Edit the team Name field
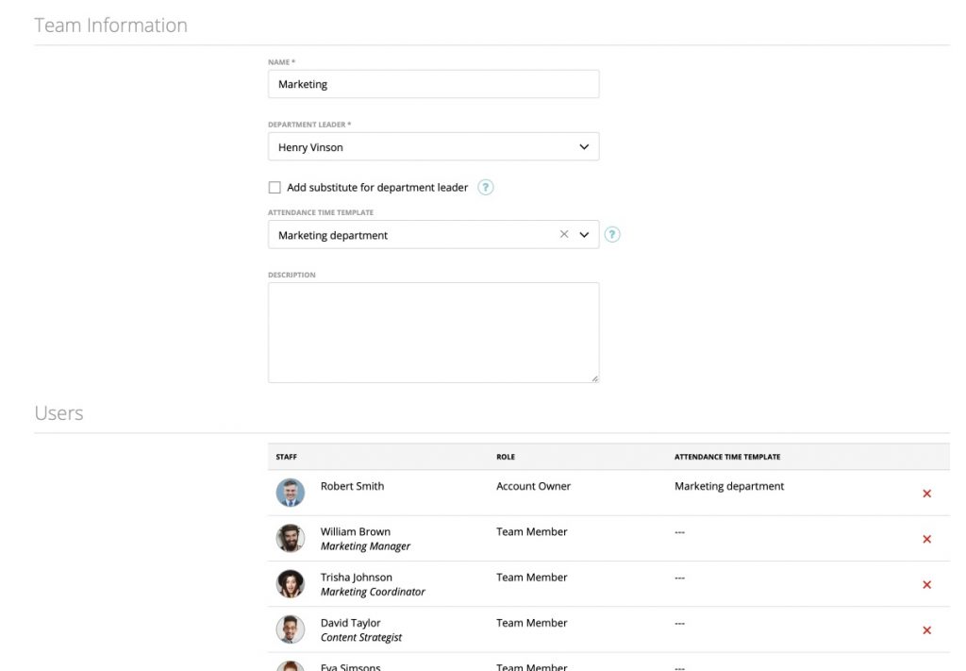The width and height of the screenshot is (966, 671). pos(433,84)
